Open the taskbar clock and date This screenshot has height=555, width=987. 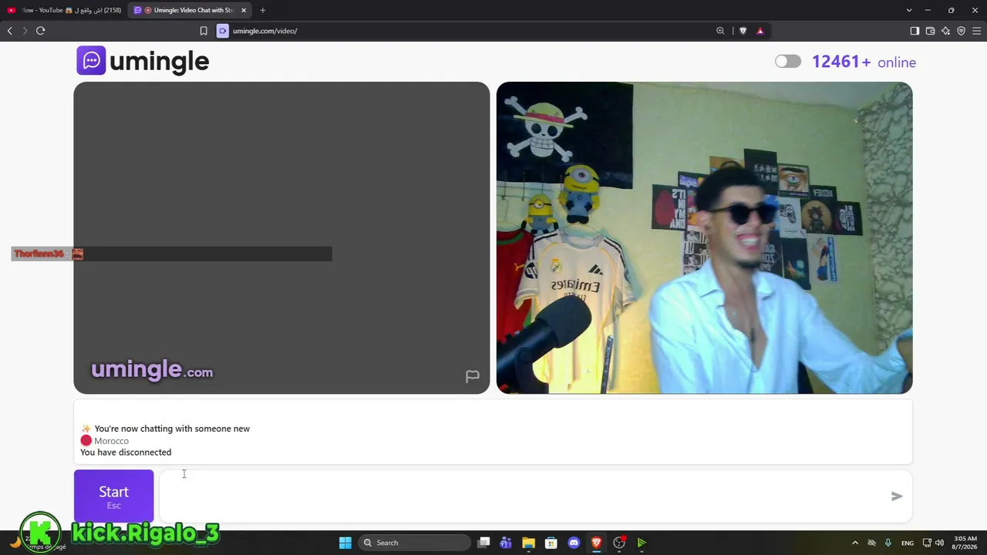tap(965, 543)
